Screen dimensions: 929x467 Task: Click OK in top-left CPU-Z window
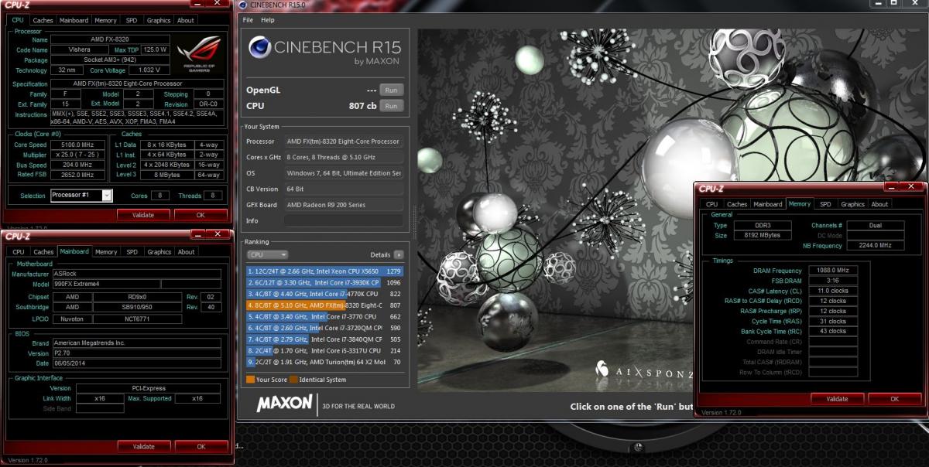coord(201,215)
